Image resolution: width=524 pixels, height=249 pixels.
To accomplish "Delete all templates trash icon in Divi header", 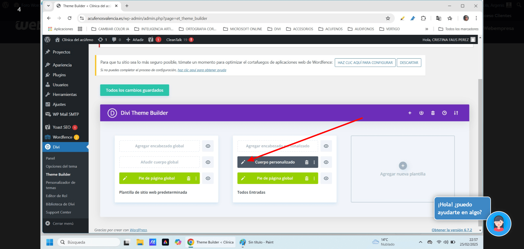I will pyautogui.click(x=433, y=113).
